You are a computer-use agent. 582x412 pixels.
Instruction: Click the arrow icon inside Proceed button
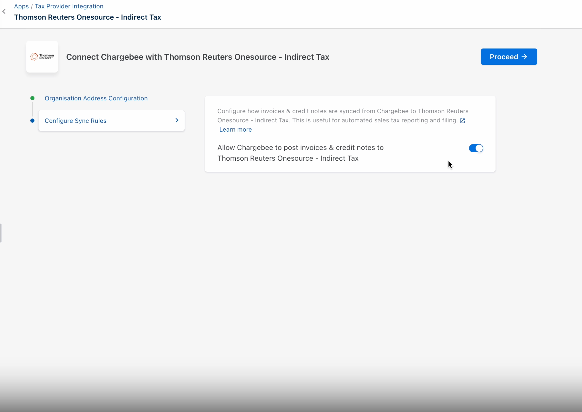pyautogui.click(x=524, y=57)
